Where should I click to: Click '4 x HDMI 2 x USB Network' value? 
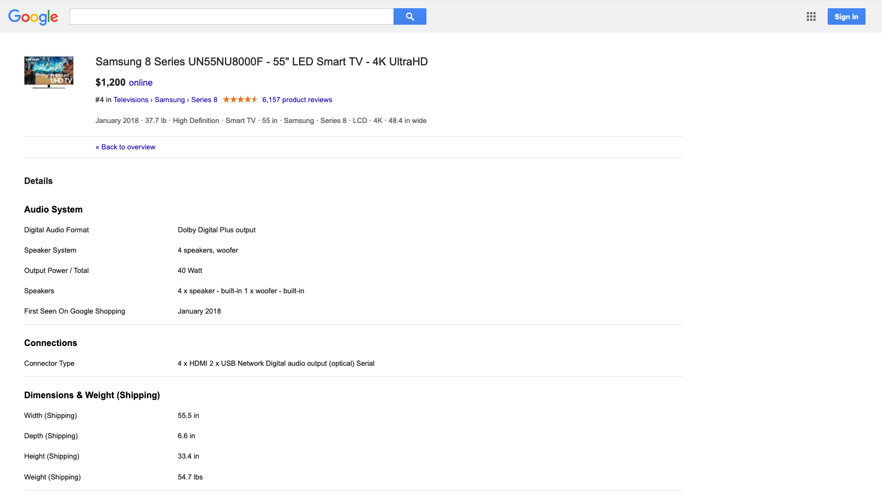(x=276, y=363)
